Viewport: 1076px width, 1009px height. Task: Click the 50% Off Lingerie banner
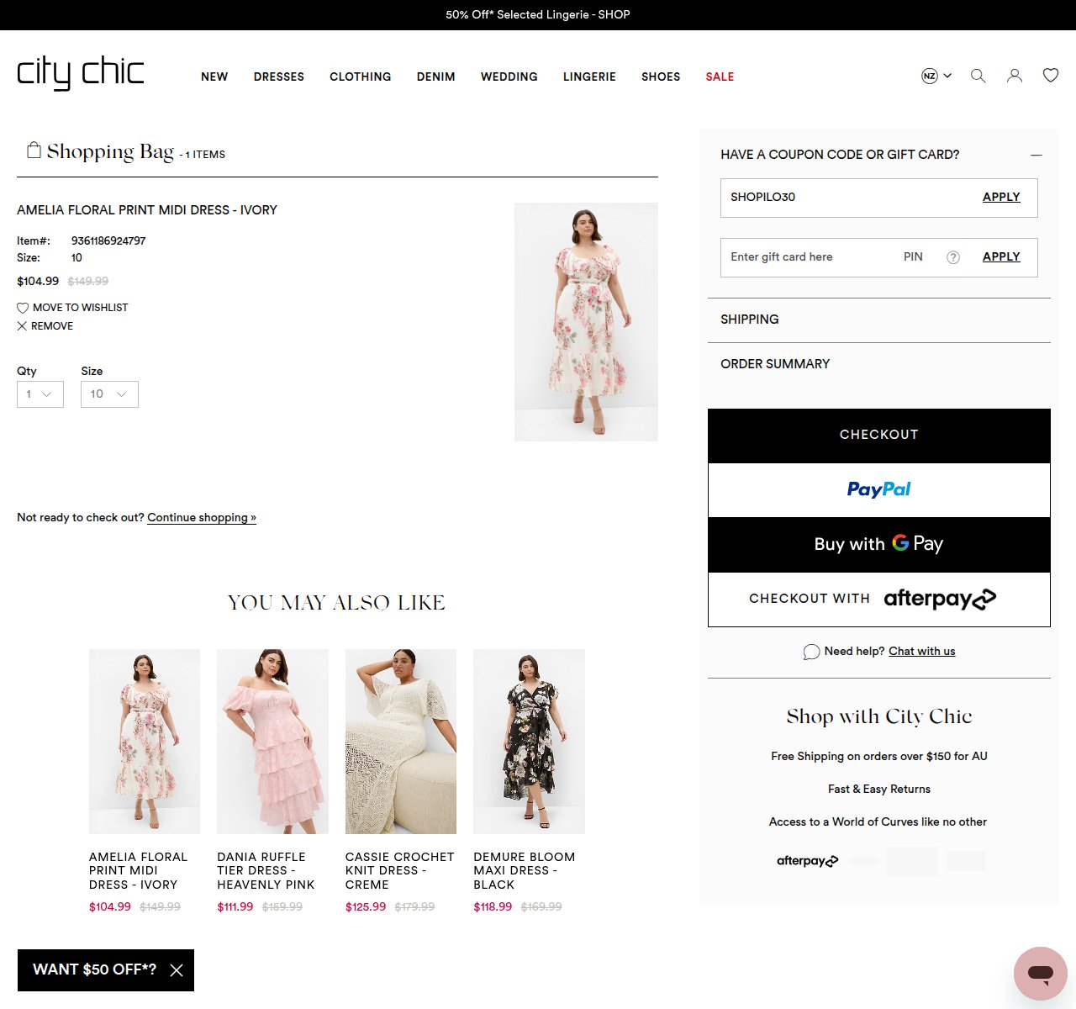(x=538, y=15)
